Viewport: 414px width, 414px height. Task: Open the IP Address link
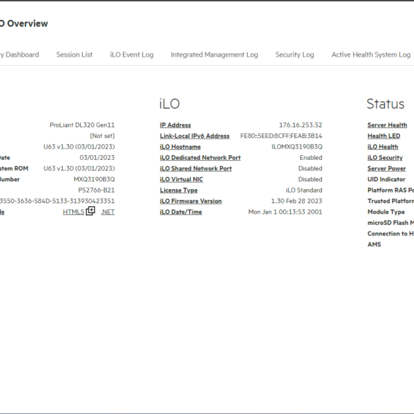pyautogui.click(x=176, y=125)
